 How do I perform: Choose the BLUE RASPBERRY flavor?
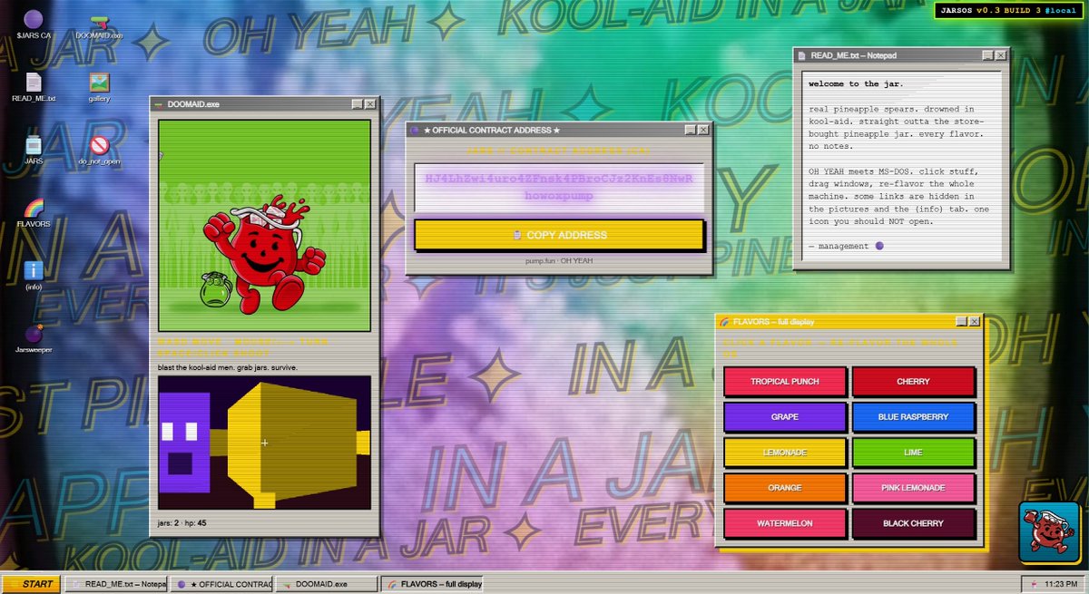pos(913,417)
